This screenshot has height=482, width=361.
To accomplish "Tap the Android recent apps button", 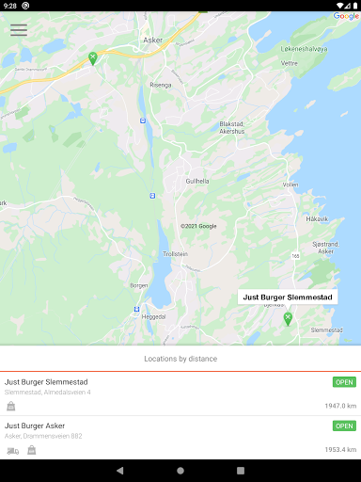I will click(241, 471).
